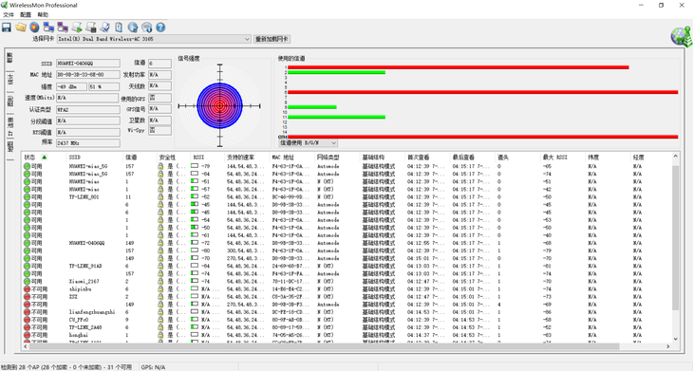The height and width of the screenshot is (371, 693).
Task: Click the red and orange target icon
Action: tap(34, 28)
